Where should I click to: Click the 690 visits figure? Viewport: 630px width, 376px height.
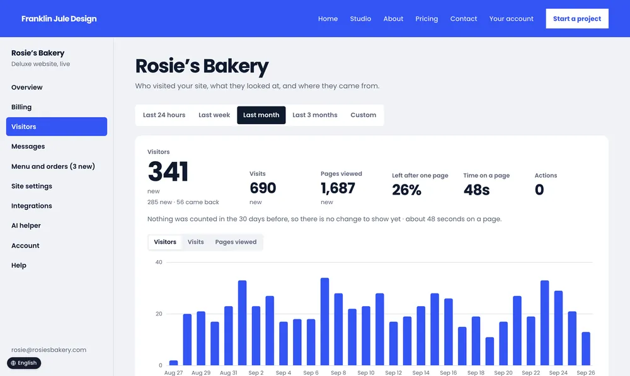point(263,188)
